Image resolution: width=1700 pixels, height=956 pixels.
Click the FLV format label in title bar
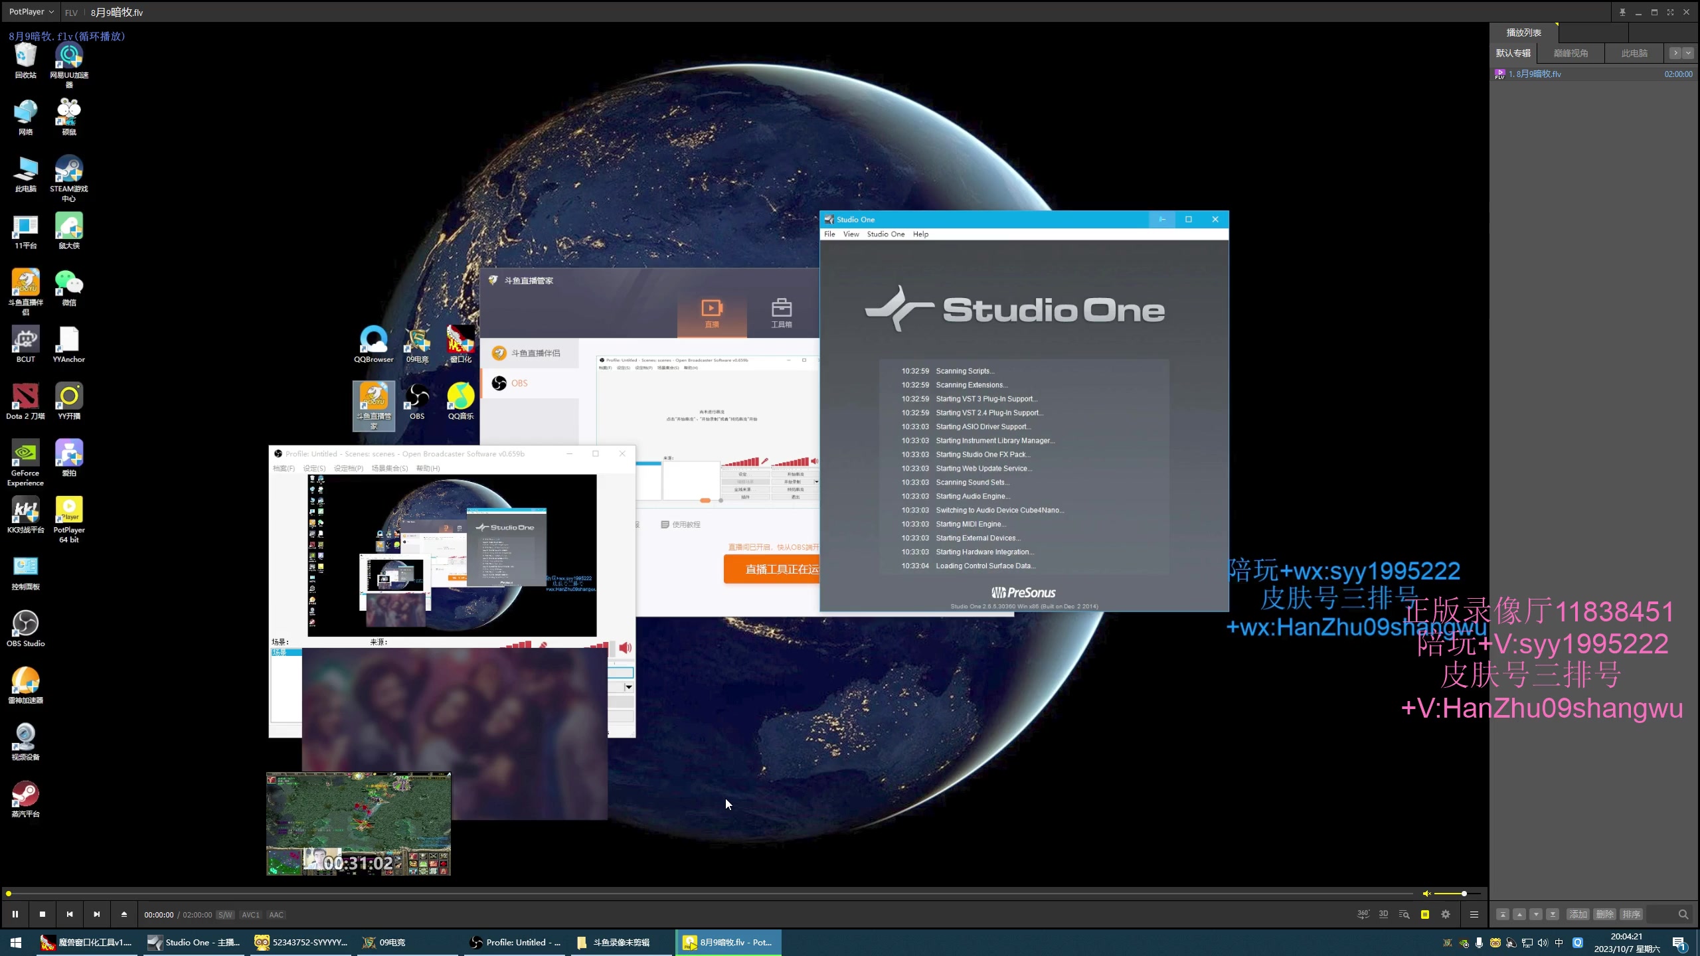coord(71,13)
